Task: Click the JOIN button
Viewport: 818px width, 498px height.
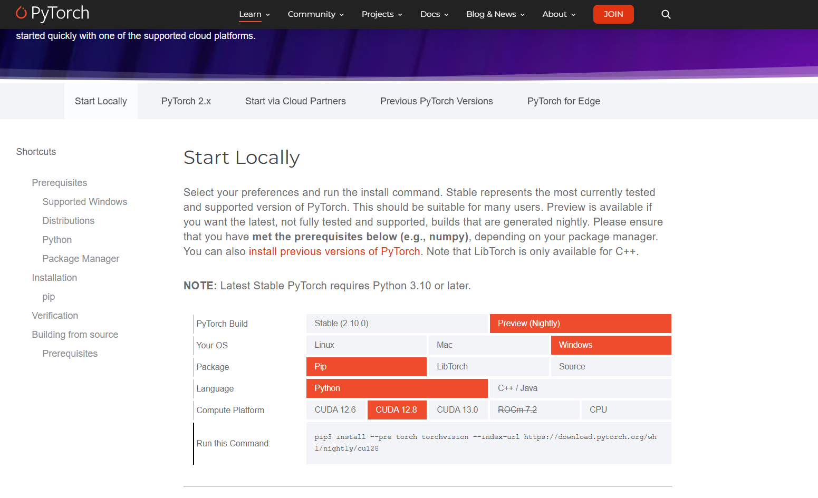Action: 613,14
